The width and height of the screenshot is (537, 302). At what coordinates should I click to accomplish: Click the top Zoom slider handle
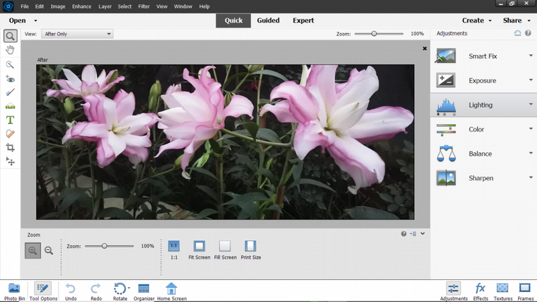374,34
